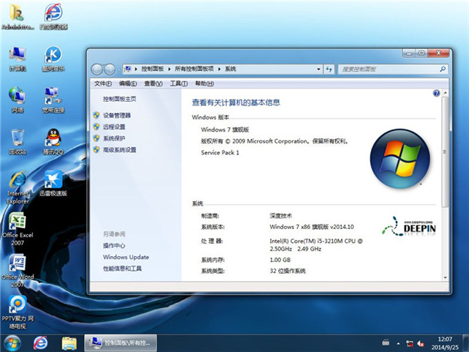Click the DEEPIN manufacturer logo
469x352 pixels.
tap(409, 226)
